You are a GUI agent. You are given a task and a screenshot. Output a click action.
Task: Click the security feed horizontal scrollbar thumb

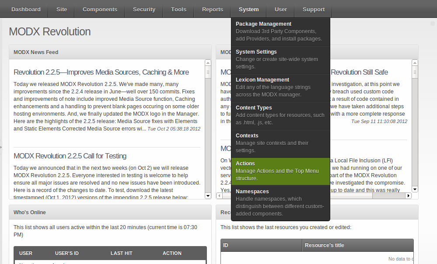point(297,195)
